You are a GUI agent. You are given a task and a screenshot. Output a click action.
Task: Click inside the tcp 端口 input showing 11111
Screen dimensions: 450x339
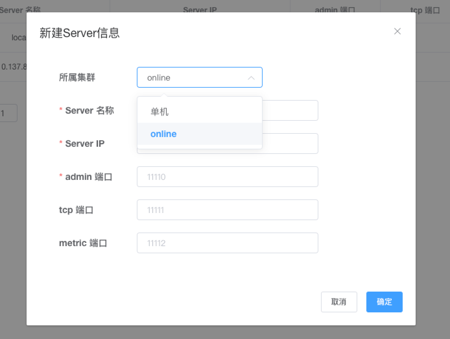(227, 210)
